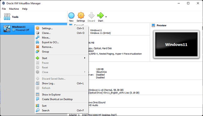Screen dimensions: 203x116
Task: Click the Create Shortcut on Desktop icon
Action: [x=37, y=99]
